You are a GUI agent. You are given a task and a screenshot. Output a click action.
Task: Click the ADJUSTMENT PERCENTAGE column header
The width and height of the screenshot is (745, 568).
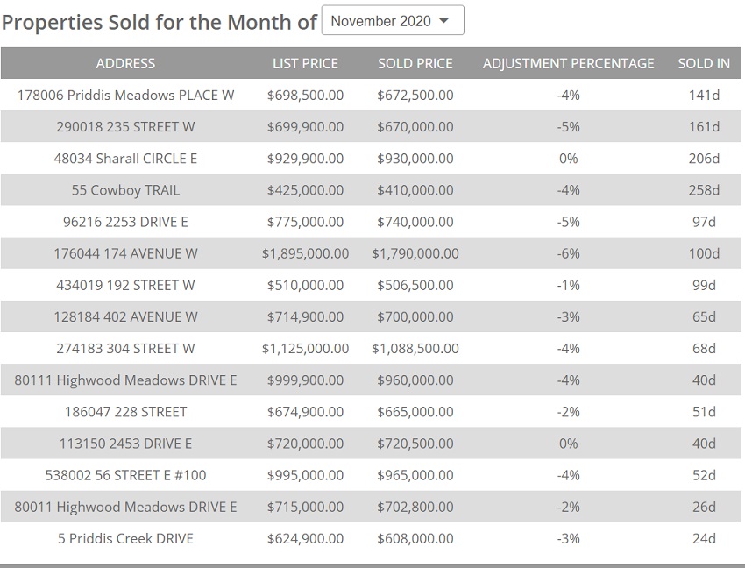(568, 64)
